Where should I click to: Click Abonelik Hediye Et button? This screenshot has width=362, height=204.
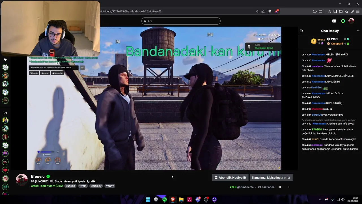(230, 178)
